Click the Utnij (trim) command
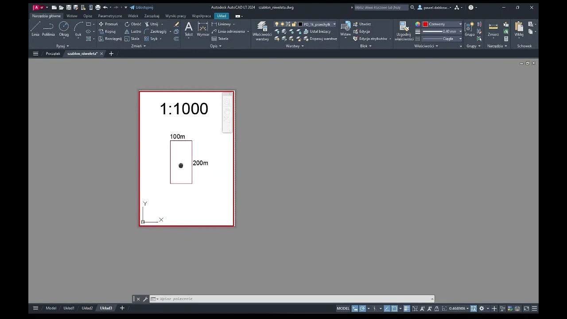Screen dimensions: 567x319 151,24
